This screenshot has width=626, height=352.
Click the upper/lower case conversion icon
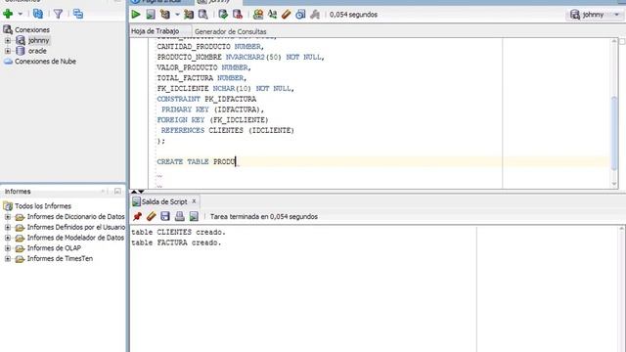tap(272, 15)
